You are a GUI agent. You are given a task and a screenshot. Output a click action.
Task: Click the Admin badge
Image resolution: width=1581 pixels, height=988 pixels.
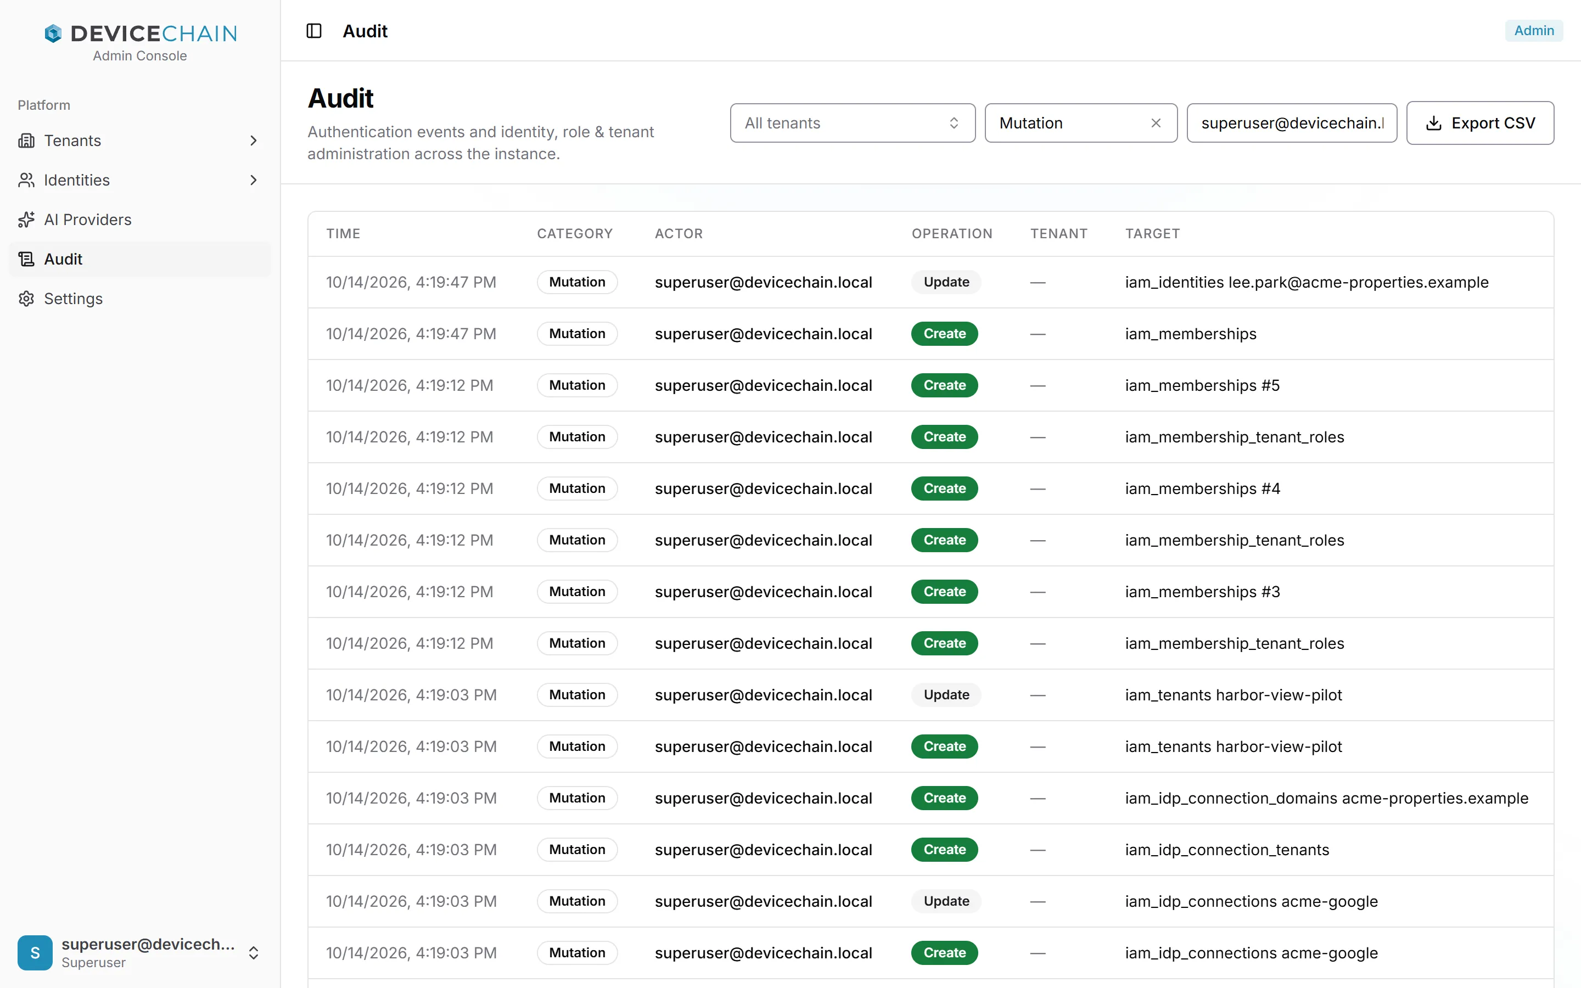tap(1534, 31)
